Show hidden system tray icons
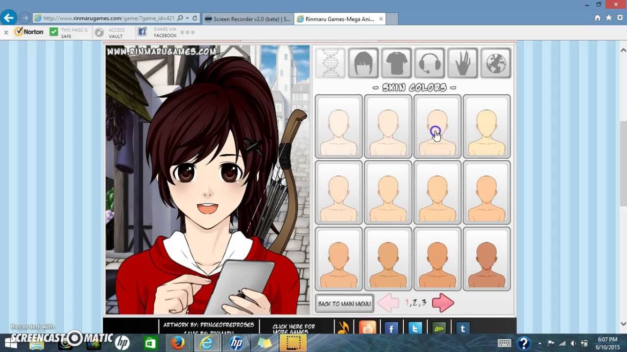Viewport: 627px width, 352px height. click(539, 343)
